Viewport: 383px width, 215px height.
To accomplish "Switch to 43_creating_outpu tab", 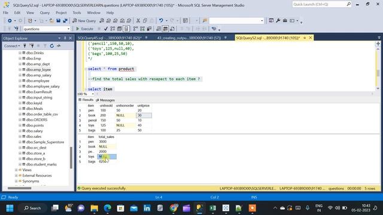I will pos(189,38).
